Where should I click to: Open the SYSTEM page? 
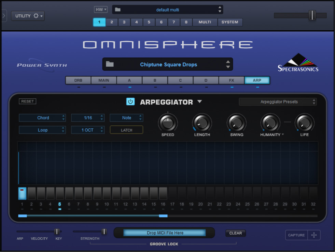click(x=230, y=22)
